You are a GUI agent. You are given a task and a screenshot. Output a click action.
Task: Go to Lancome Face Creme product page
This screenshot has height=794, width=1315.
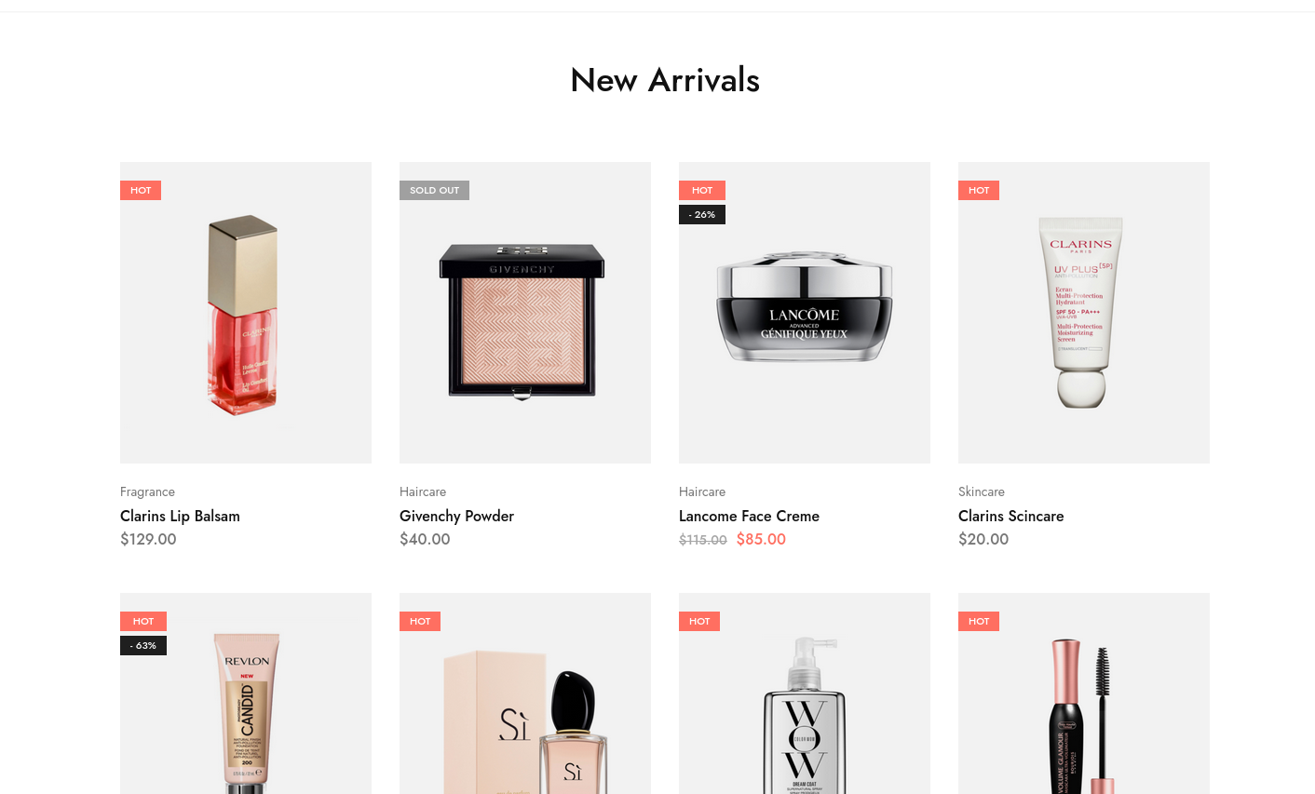749,516
